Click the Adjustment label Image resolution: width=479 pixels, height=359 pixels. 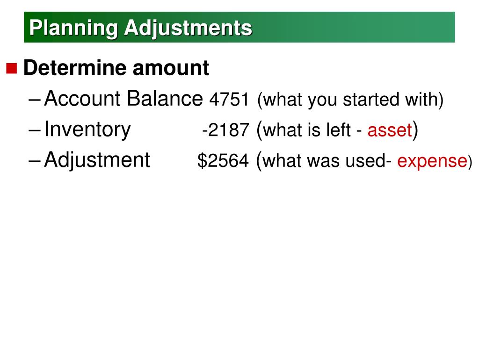pyautogui.click(x=97, y=160)
